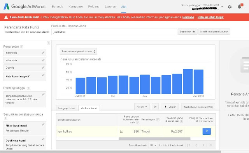Edit the first Indonesia targeting entry
The width and height of the screenshot is (249, 153).
coord(43,53)
